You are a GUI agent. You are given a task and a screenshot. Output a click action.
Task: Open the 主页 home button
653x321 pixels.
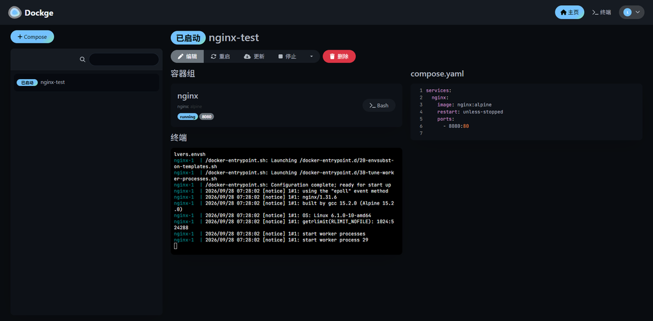pyautogui.click(x=569, y=13)
